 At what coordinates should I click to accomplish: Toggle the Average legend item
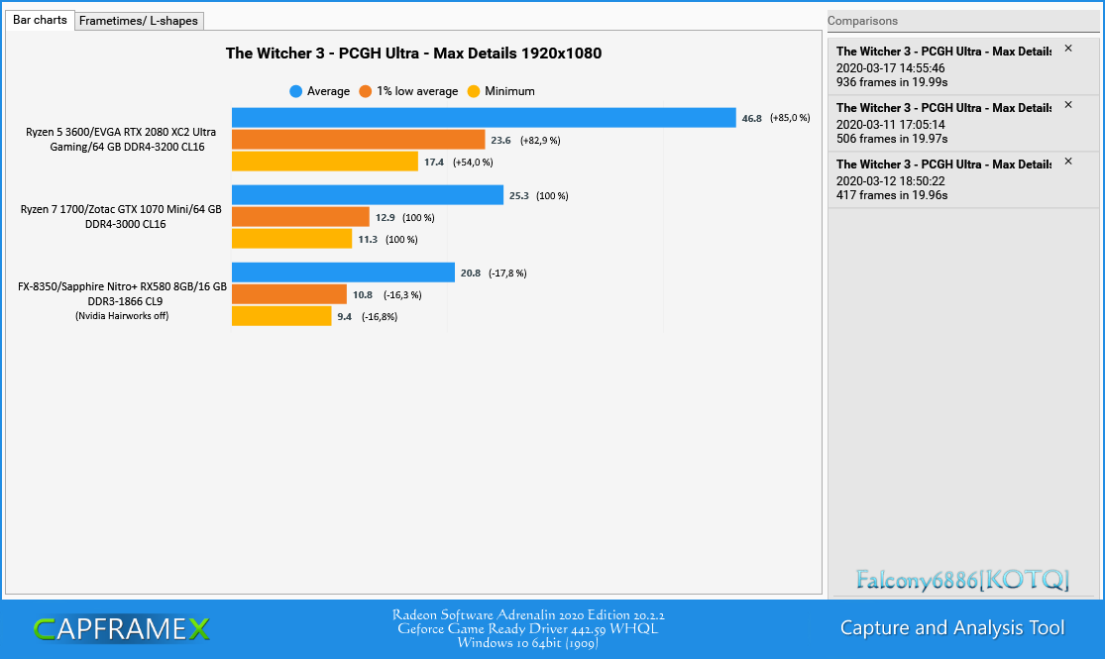pyautogui.click(x=319, y=91)
